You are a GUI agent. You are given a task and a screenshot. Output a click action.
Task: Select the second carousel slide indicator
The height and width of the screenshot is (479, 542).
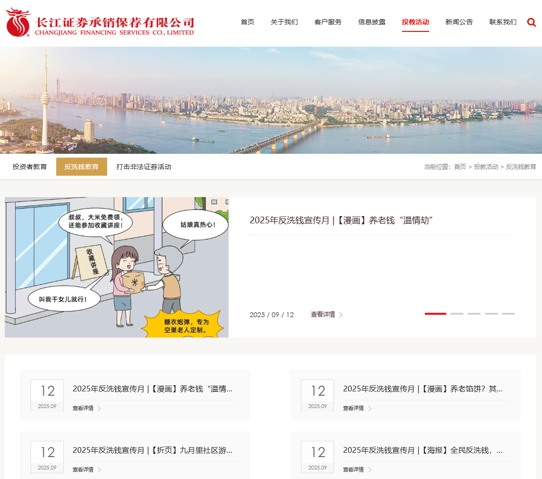(457, 314)
